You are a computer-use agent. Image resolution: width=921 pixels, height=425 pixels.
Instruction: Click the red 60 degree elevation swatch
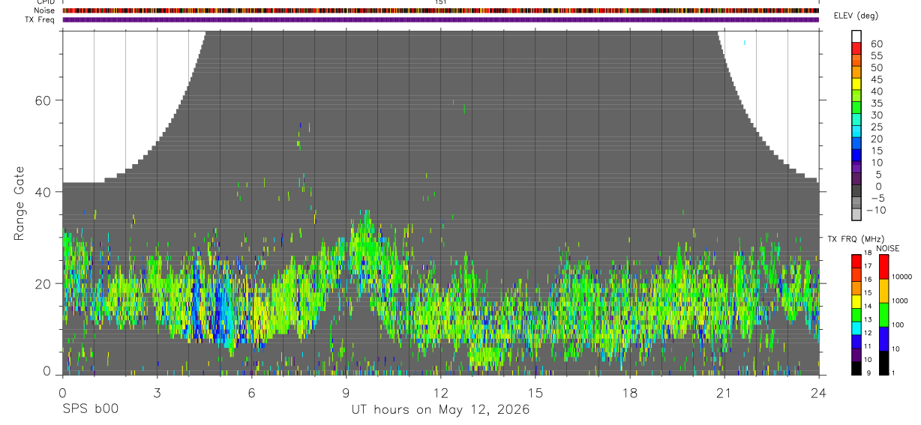pyautogui.click(x=857, y=47)
